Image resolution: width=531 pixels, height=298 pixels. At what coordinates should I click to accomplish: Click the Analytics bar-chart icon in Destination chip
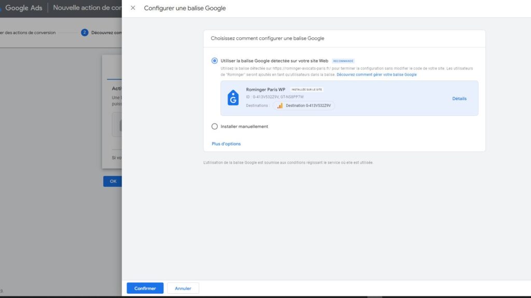point(280,105)
